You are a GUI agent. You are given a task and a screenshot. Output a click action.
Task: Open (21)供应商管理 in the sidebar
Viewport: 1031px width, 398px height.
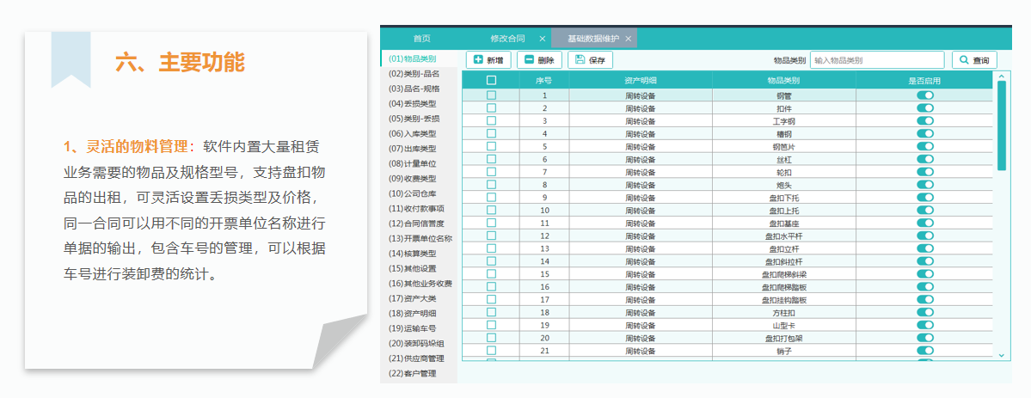(416, 358)
